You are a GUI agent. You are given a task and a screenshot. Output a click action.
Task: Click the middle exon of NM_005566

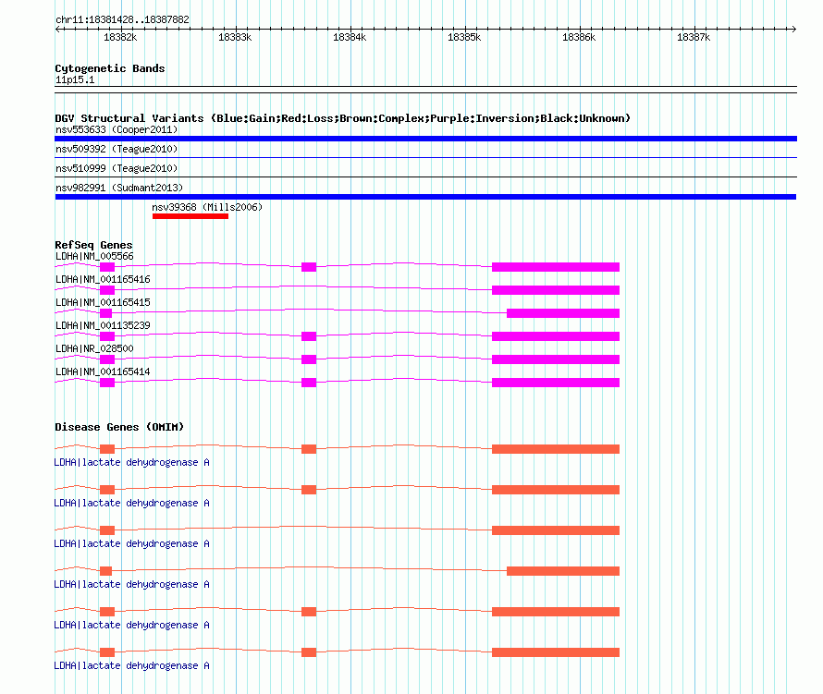pos(309,267)
